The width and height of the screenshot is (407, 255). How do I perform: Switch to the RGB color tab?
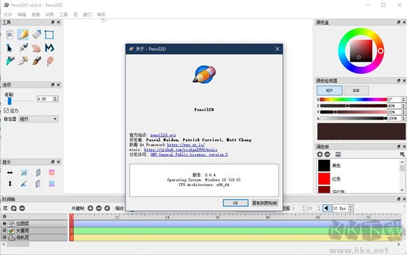356,91
